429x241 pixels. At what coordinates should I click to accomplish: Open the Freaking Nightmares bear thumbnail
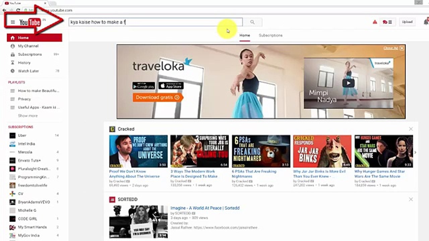[261, 151]
